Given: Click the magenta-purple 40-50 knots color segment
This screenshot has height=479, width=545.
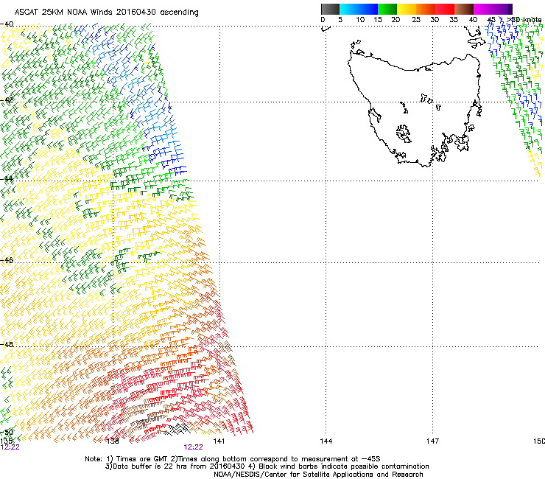Looking at the screenshot, I should (493, 9).
